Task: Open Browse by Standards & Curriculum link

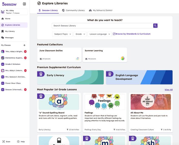Action: click(132, 34)
